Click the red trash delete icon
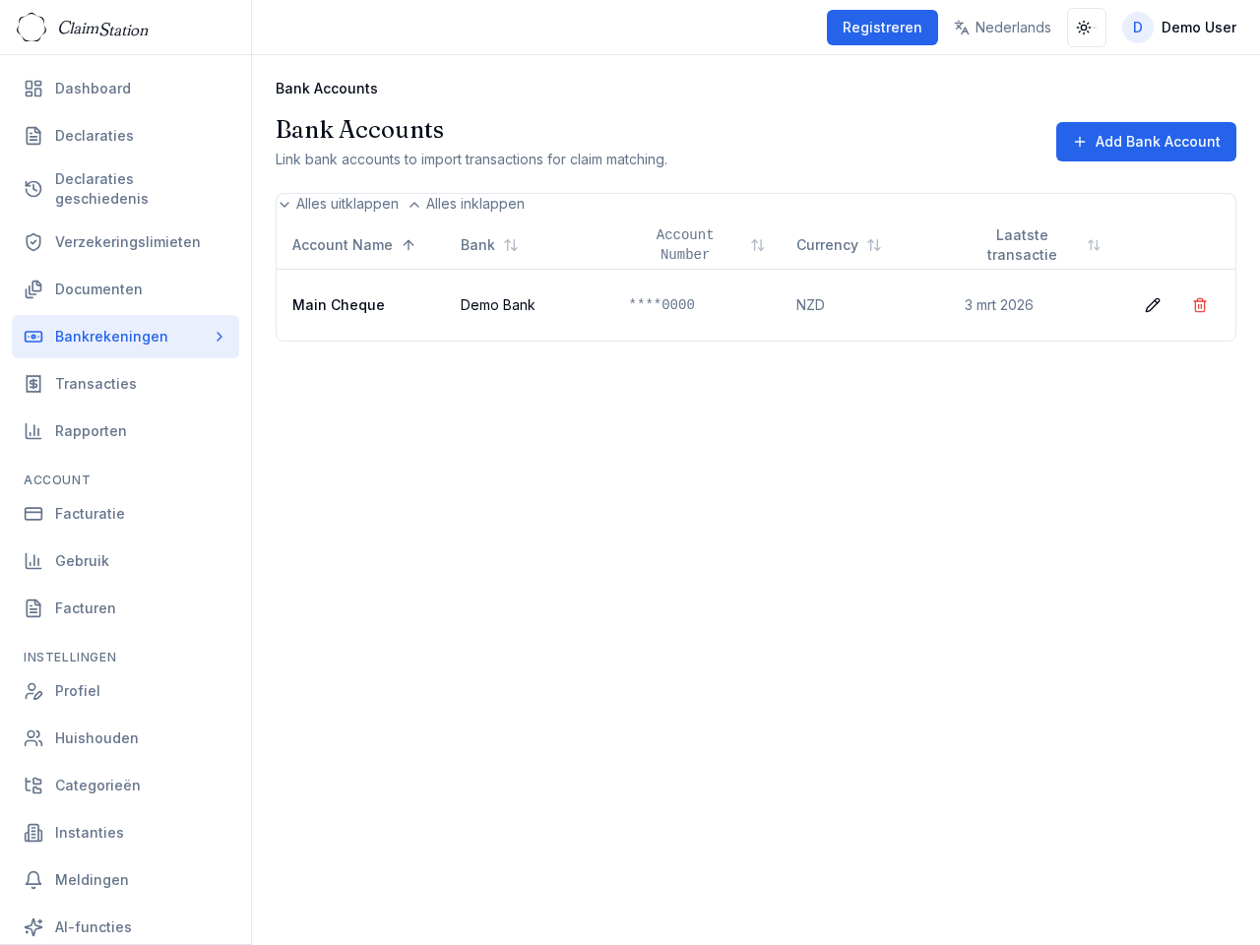The width and height of the screenshot is (1260, 945). pyautogui.click(x=1200, y=305)
